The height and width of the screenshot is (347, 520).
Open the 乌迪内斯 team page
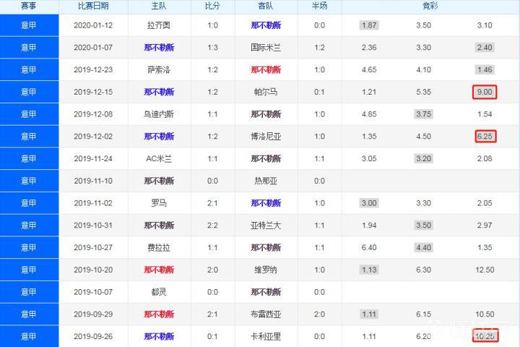(x=159, y=114)
